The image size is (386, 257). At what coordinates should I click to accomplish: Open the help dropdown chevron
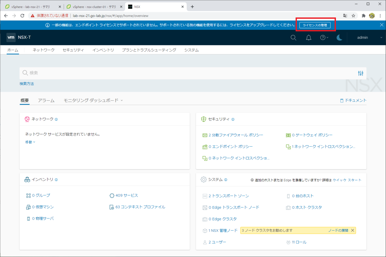(x=327, y=37)
